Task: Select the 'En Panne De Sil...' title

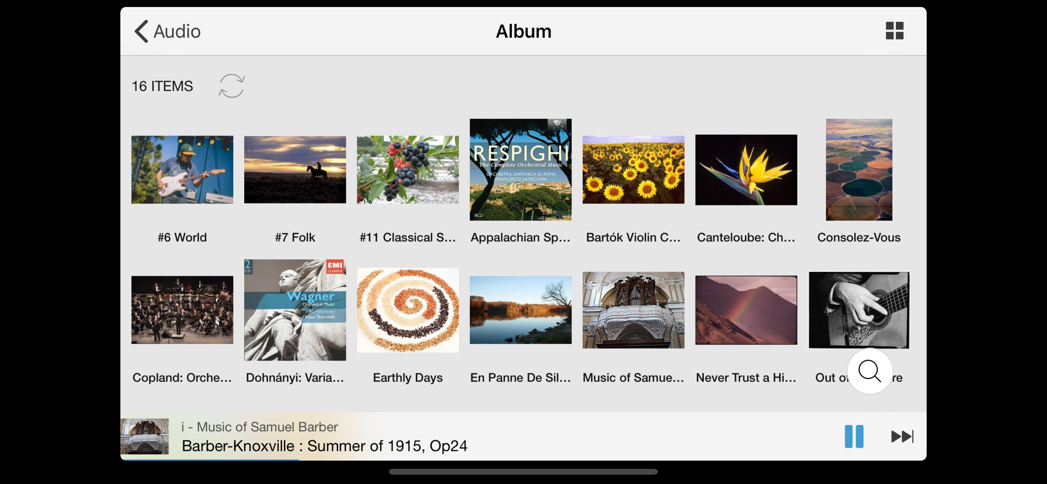Action: (521, 378)
